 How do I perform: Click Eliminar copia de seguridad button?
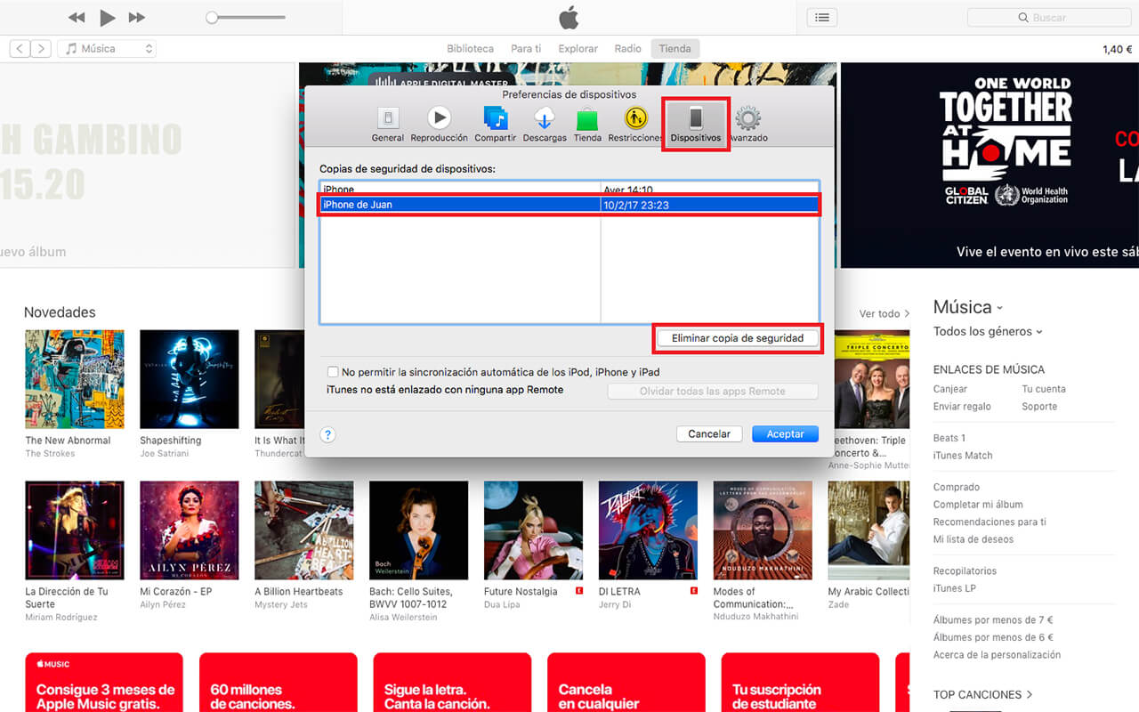pyautogui.click(x=738, y=338)
